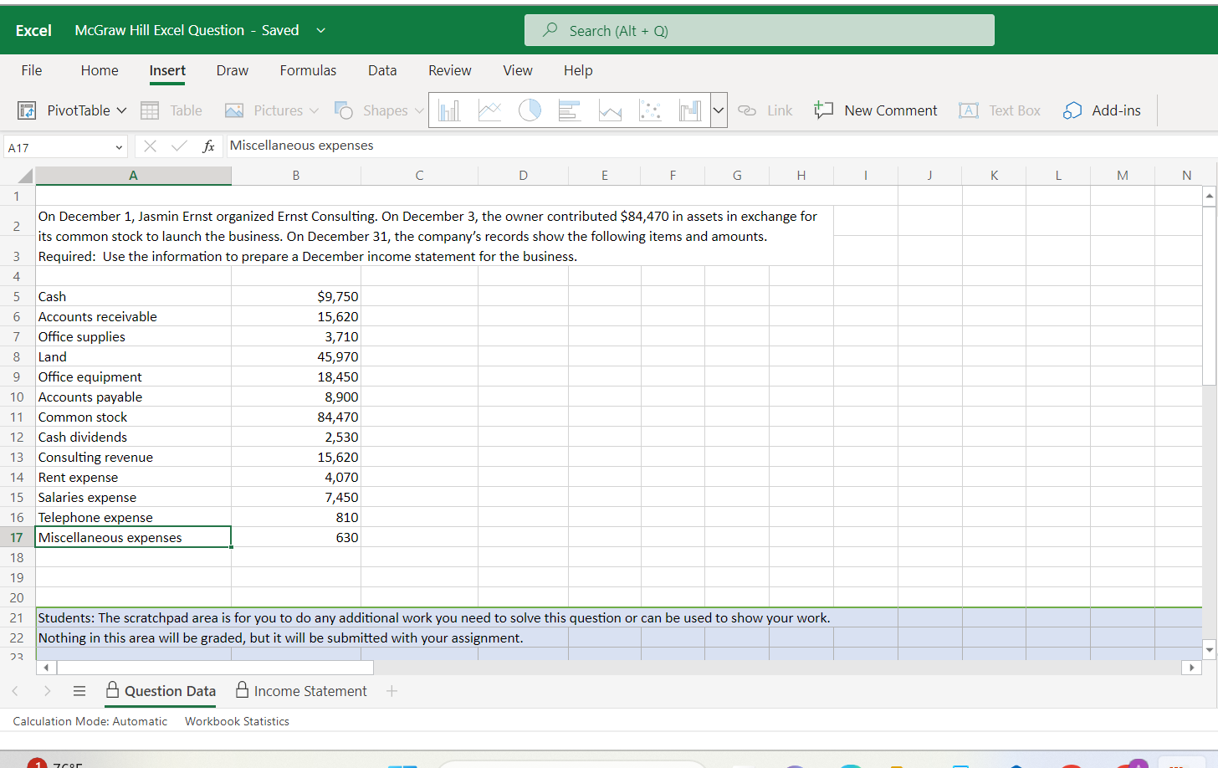The width and height of the screenshot is (1218, 768).
Task: Expand the chart gallery dropdown arrow
Action: pyautogui.click(x=718, y=110)
